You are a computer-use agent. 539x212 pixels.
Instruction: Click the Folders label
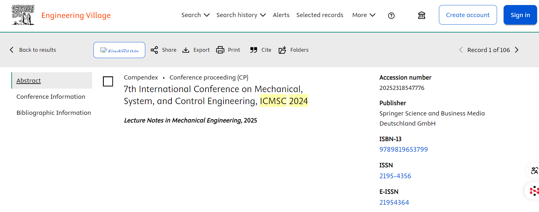point(299,50)
